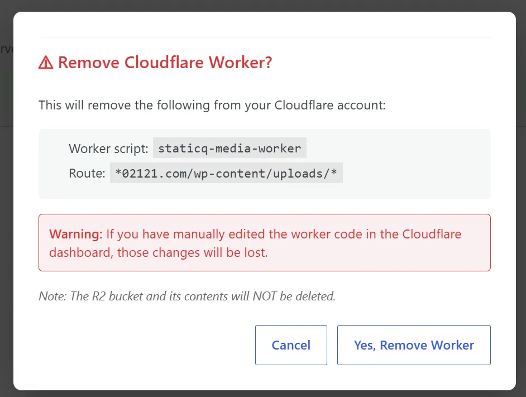Viewport: 526px width, 397px height.
Task: Click the 'Worker script:' label
Action: click(108, 149)
